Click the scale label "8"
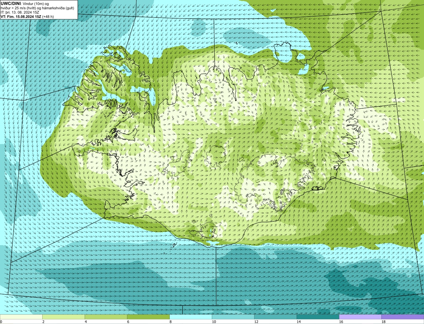 [171, 322]
